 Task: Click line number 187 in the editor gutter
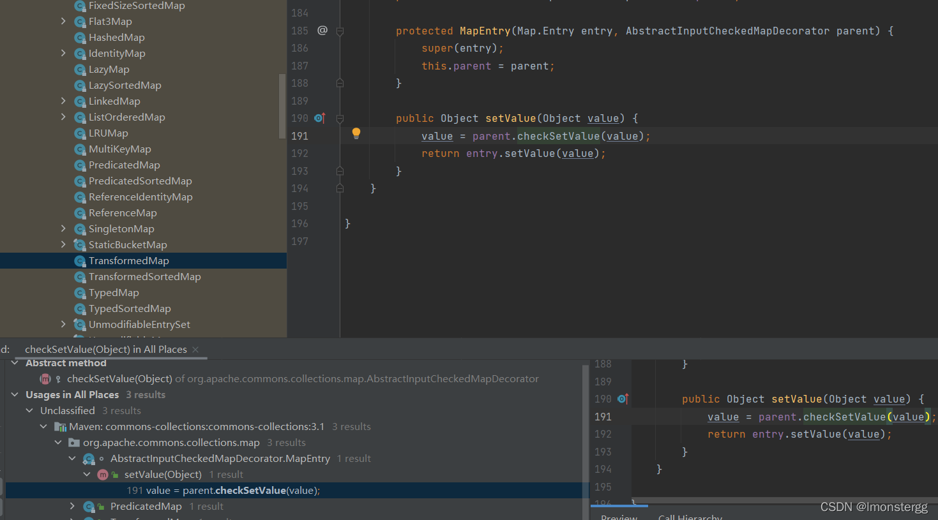click(x=299, y=66)
